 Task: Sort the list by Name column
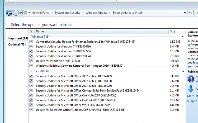point(101,31)
